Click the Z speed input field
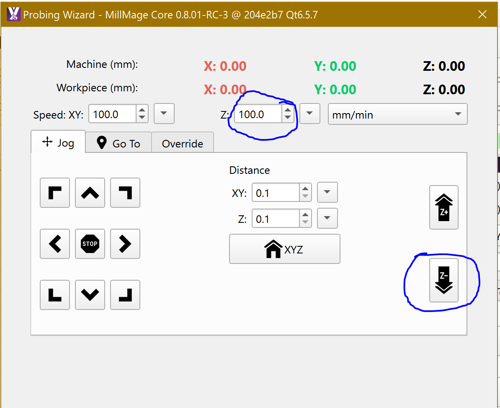 (258, 114)
